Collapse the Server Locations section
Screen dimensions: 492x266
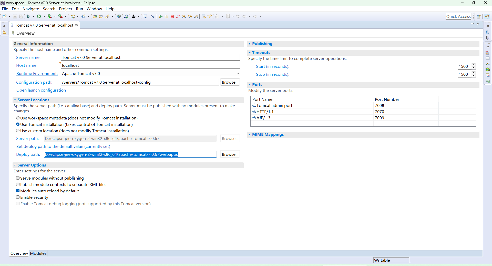pos(15,100)
